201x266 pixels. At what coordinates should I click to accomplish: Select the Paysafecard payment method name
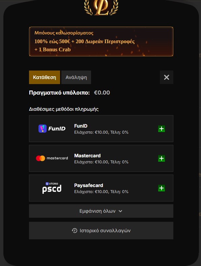tap(89, 185)
